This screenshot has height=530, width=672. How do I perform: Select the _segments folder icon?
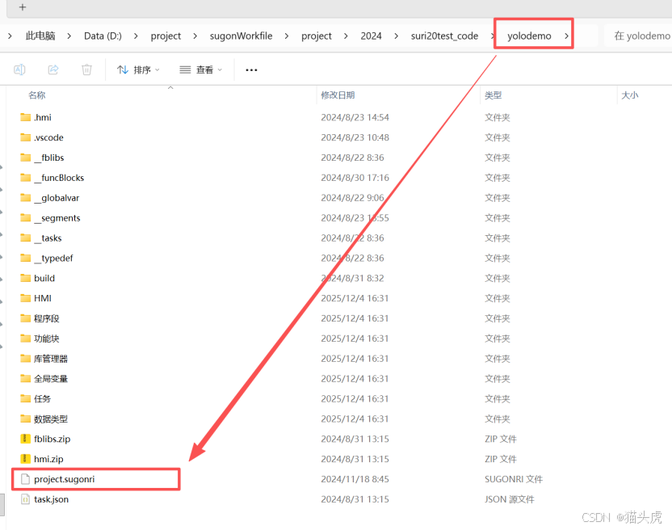[x=26, y=218]
